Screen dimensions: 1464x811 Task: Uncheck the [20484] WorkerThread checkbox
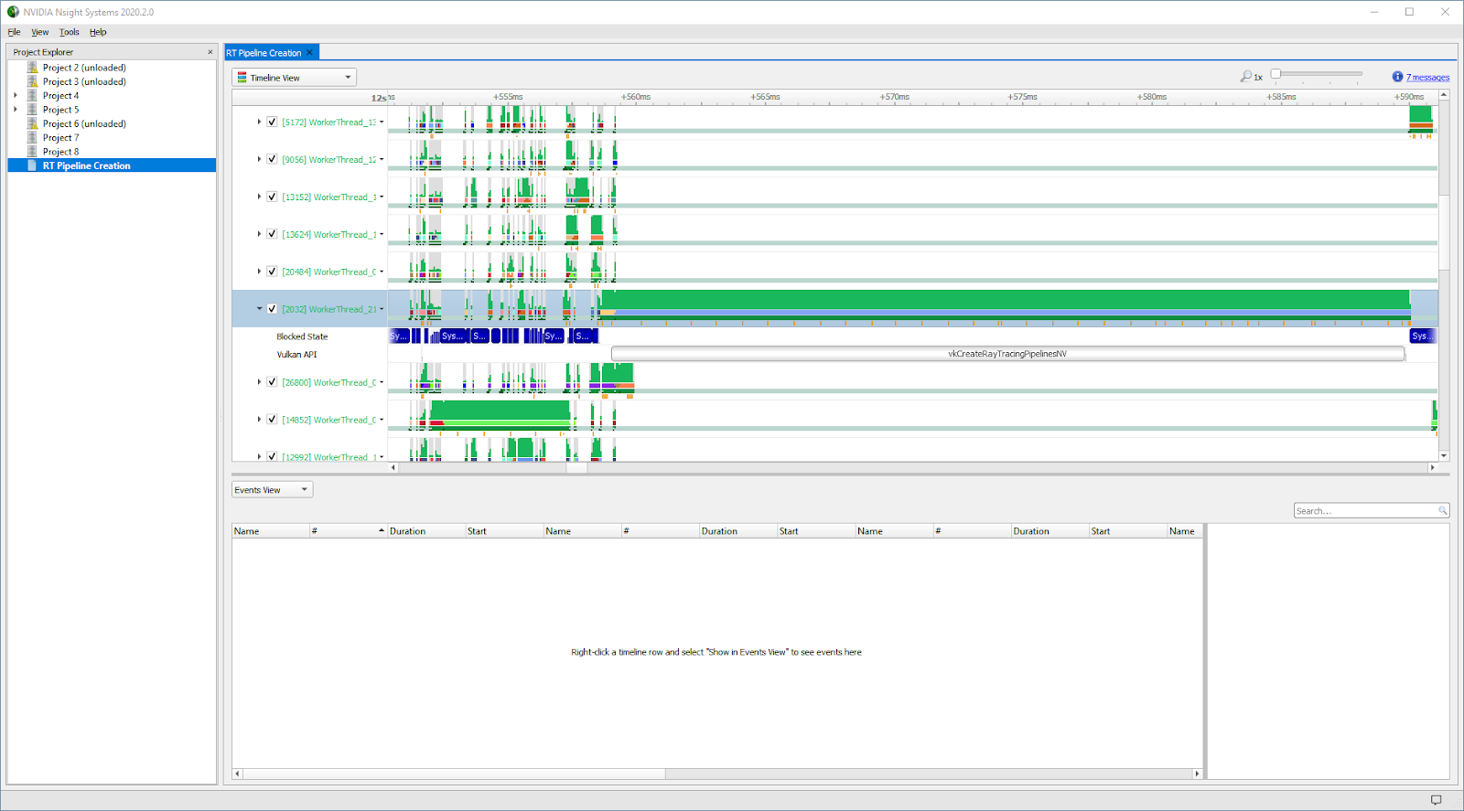[272, 272]
